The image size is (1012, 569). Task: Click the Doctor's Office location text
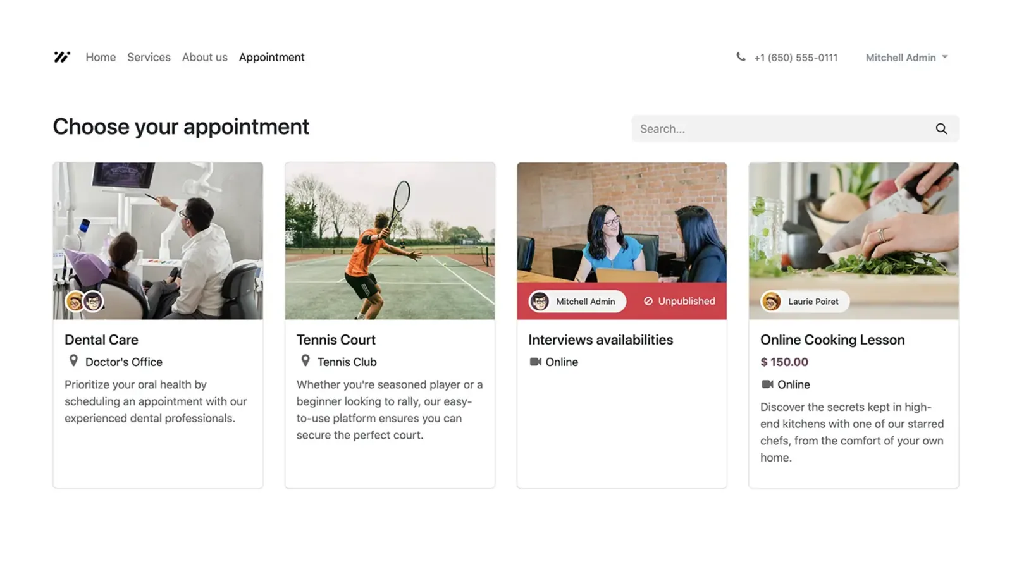pos(124,362)
